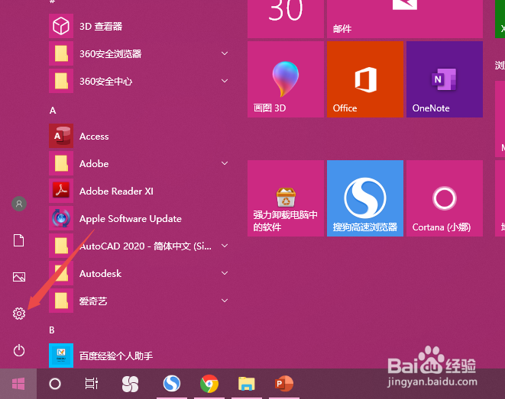Viewport: 505px width, 399px height.
Task: Open Documents icon in Start sidebar
Action: [18, 240]
